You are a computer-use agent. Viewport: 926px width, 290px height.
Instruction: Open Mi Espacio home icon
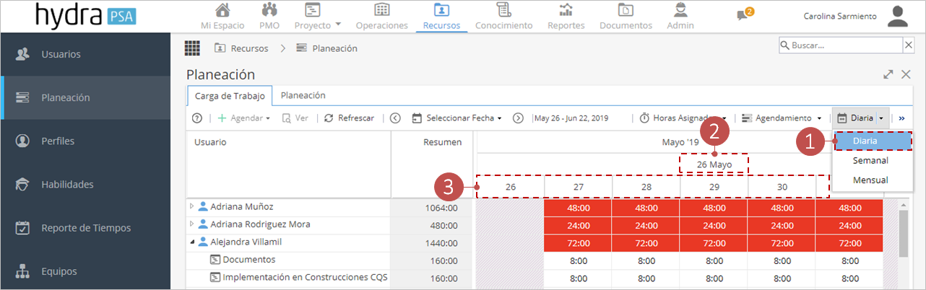[x=223, y=10]
